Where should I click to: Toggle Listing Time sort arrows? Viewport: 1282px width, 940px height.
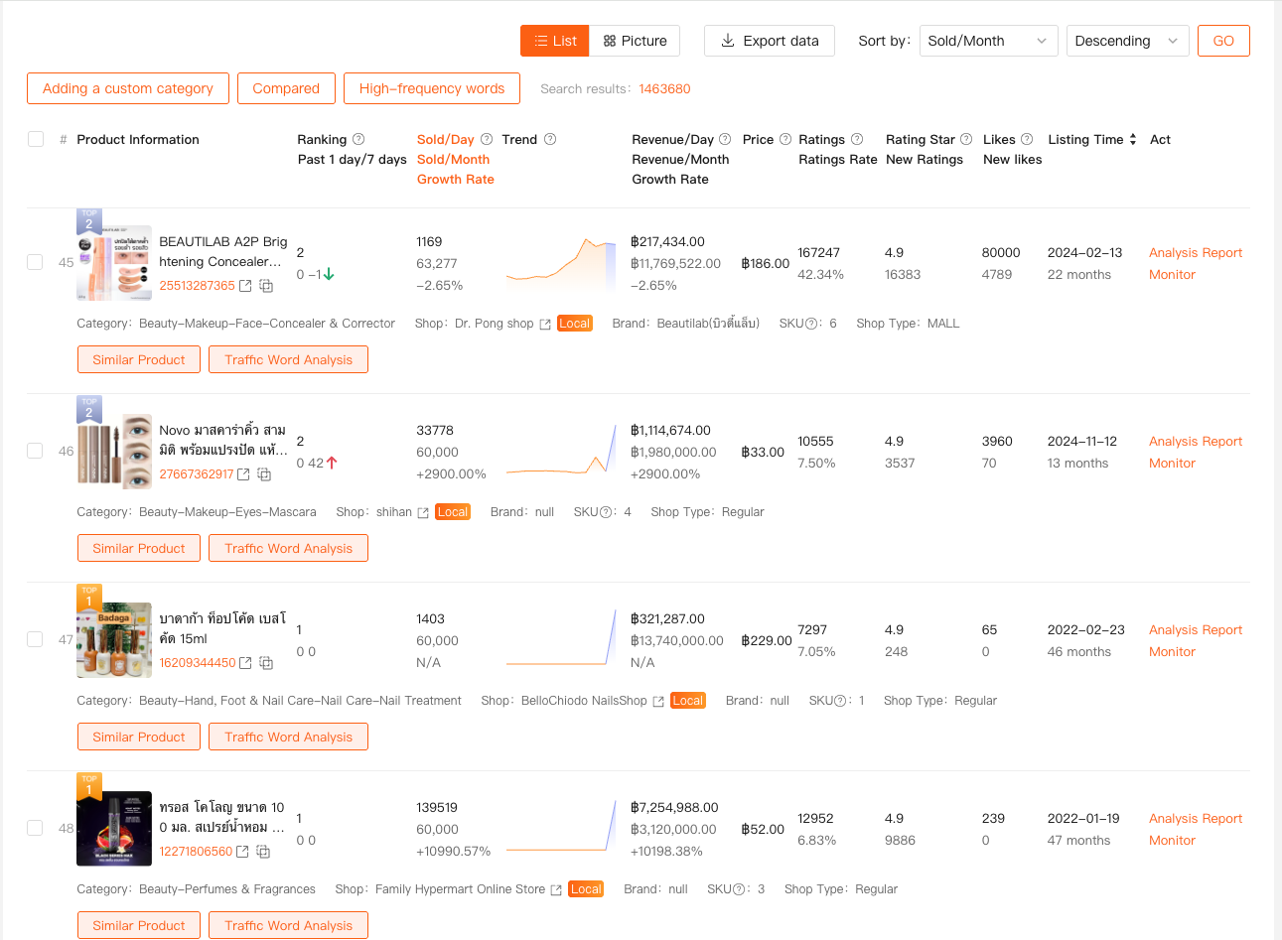(x=1133, y=140)
